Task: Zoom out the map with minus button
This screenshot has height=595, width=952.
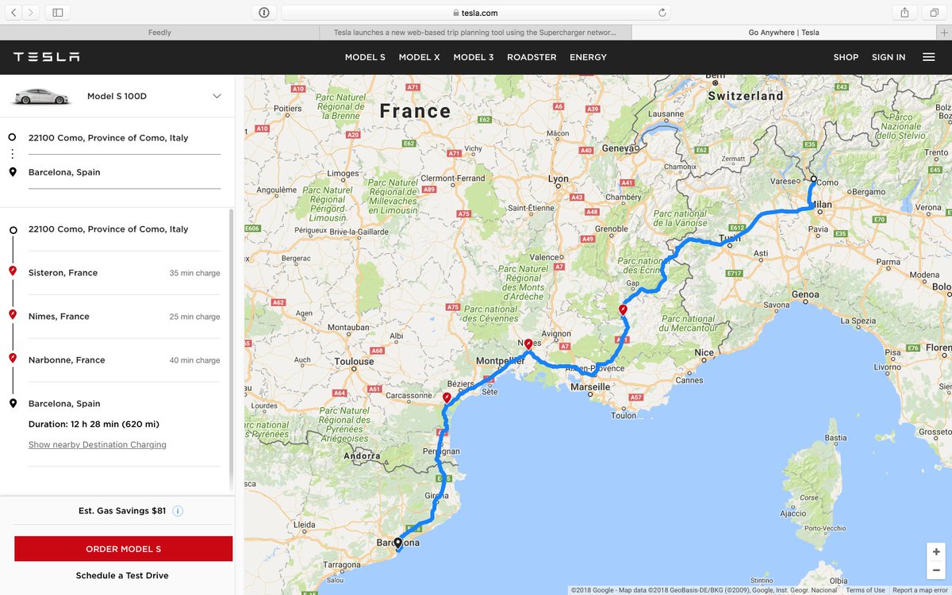Action: 936,570
